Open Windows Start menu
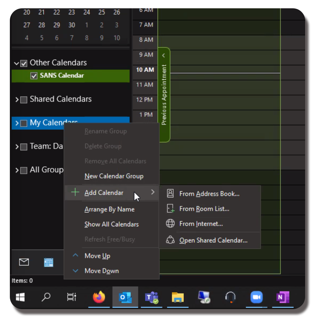The width and height of the screenshot is (319, 322). point(20,297)
